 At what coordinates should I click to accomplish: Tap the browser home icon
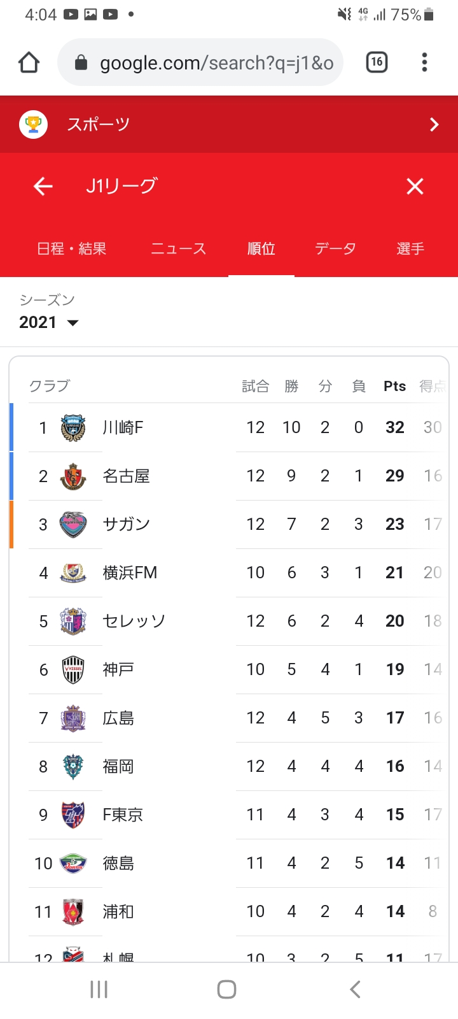coord(29,62)
